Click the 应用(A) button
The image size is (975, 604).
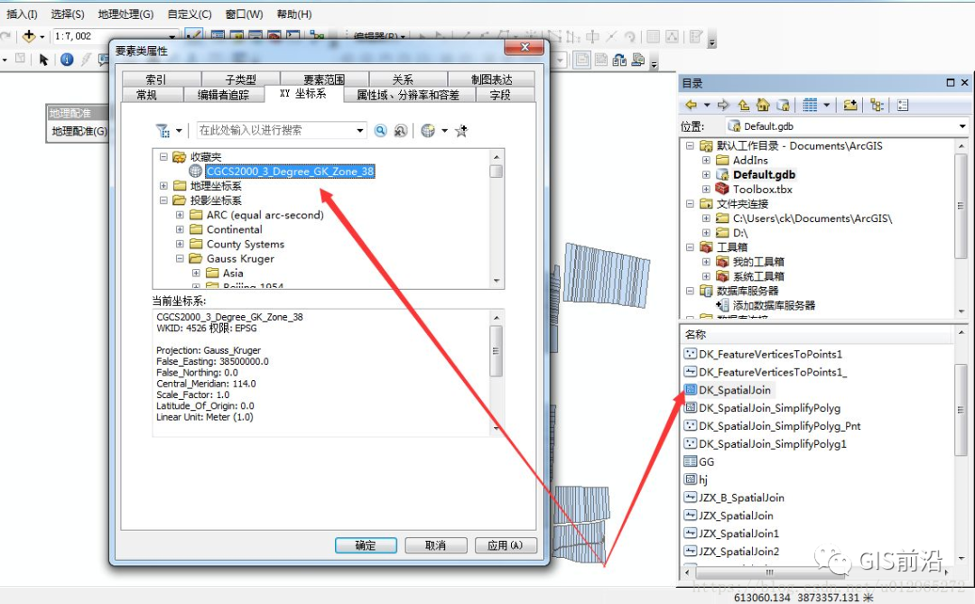coord(505,545)
